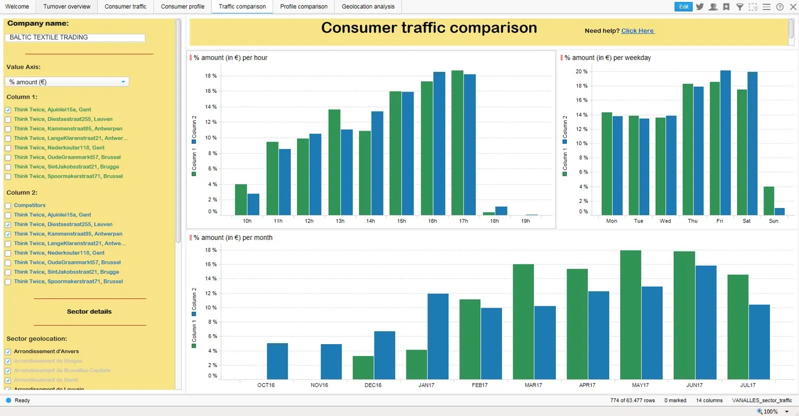799x416 pixels.
Task: Uncheck Think Twice, Ajuinlei15a, Gent in Column 1
Action: tap(8, 110)
